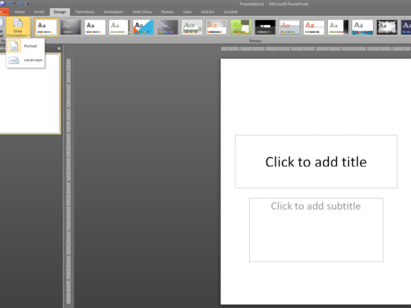The width and height of the screenshot is (411, 308).
Task: Open the Acrobat ribbon tab
Action: tap(230, 12)
